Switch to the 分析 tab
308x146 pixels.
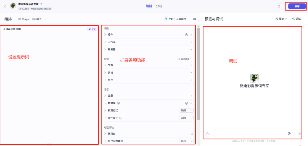tap(159, 6)
